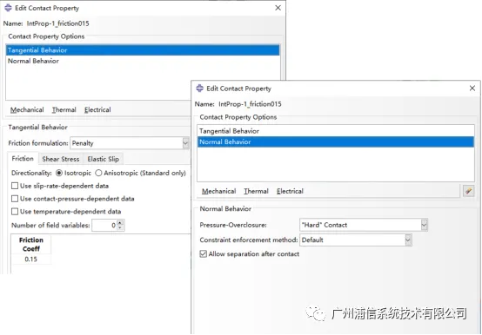Enable Use contact-pressure-dependent data checkbox
This screenshot has width=482, height=335.
[15, 199]
